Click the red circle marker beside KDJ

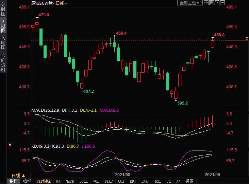10,146
